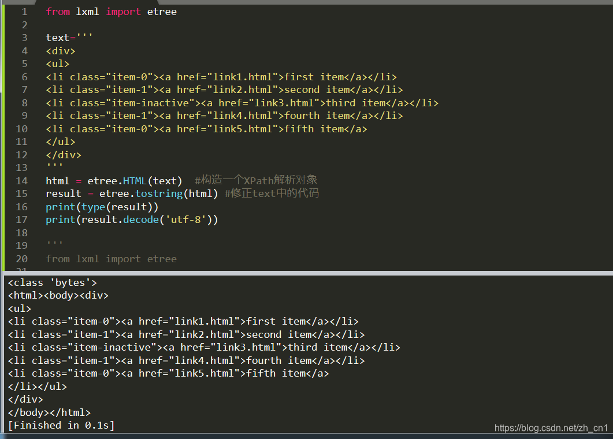Click the <div> tag on line 4
This screenshot has height=439, width=613.
61,51
